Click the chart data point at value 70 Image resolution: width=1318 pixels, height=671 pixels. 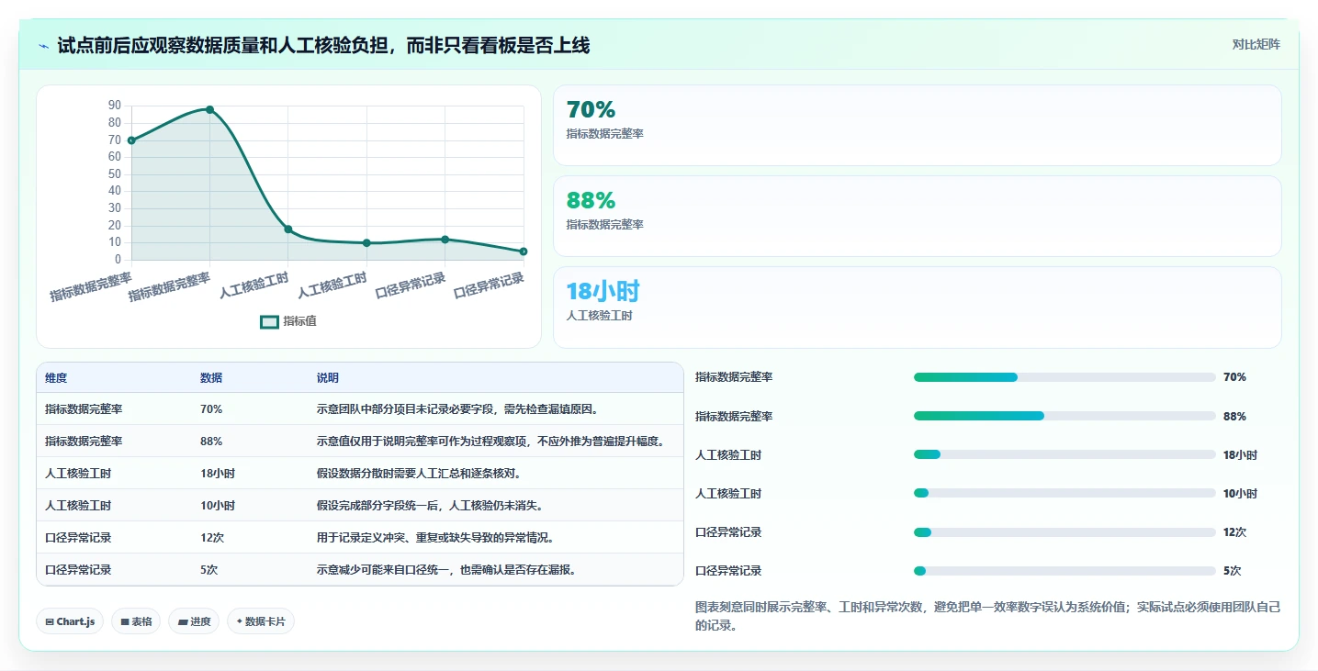coord(131,140)
